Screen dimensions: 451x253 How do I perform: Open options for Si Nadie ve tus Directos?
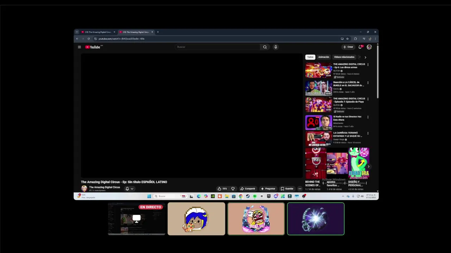tap(368, 117)
